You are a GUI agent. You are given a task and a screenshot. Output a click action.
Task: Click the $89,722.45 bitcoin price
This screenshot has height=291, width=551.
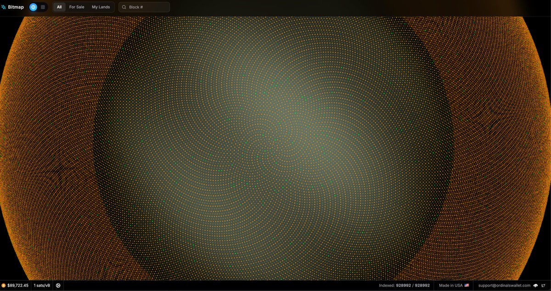(17, 285)
